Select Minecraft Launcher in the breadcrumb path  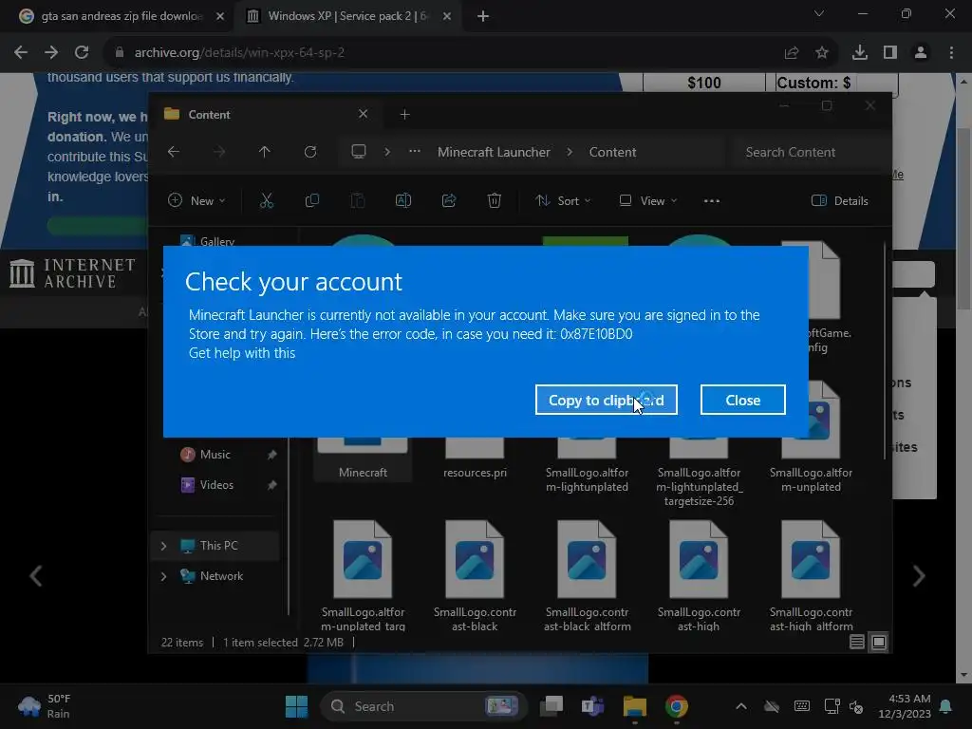point(494,152)
